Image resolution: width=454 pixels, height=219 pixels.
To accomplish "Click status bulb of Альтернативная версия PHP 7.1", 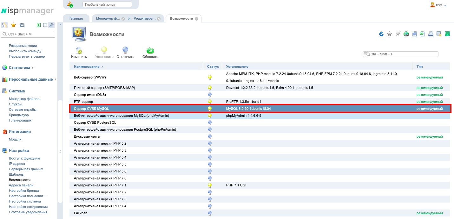I will (209, 185).
